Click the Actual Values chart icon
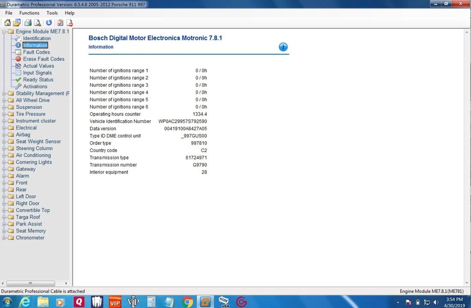 coord(18,66)
